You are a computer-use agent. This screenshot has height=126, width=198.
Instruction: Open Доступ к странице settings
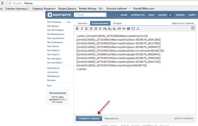click(x=184, y=118)
